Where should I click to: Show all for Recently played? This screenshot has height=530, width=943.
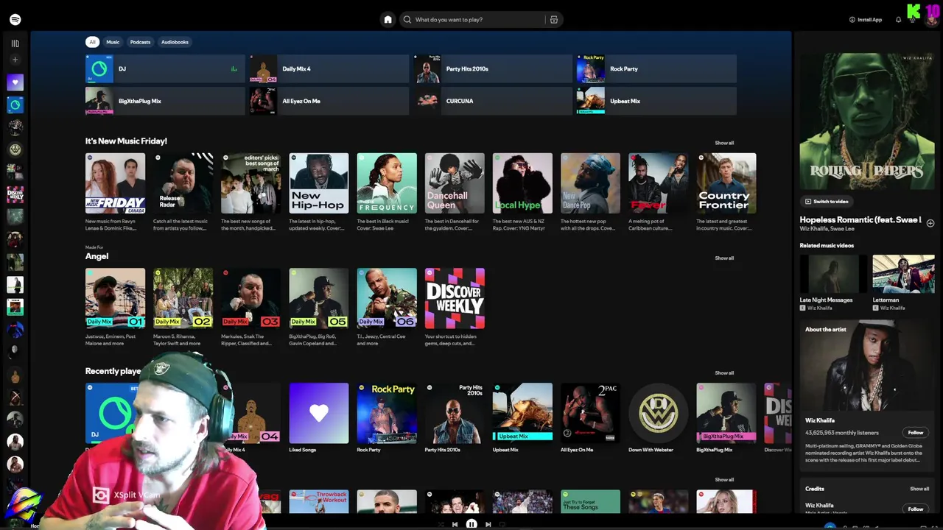[x=724, y=373]
